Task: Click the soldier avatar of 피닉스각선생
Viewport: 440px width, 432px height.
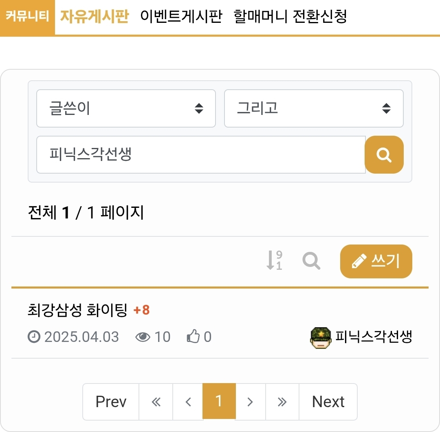Action: (321, 338)
